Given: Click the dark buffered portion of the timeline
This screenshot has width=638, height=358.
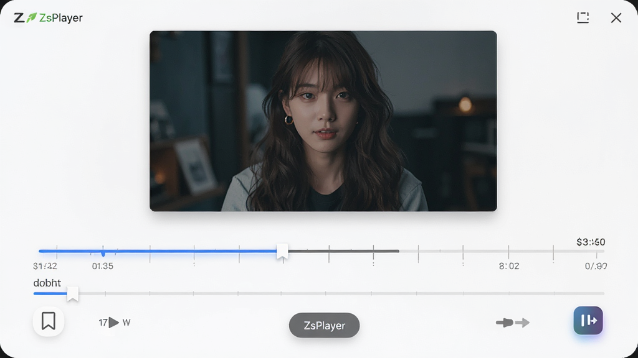Looking at the screenshot, I should point(343,251).
